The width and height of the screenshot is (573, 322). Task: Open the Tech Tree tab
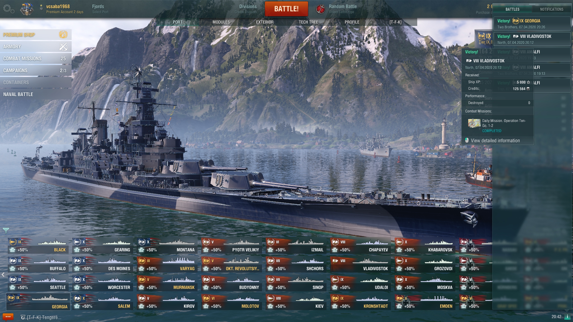click(308, 22)
